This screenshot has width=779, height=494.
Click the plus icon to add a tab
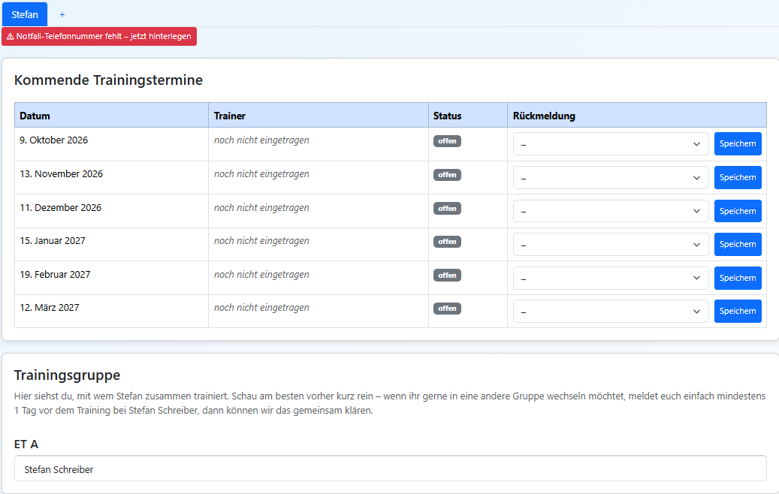click(62, 15)
